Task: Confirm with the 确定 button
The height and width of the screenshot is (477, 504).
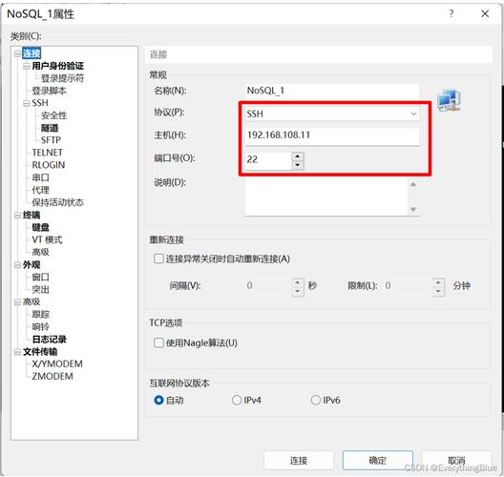Action: 378,460
